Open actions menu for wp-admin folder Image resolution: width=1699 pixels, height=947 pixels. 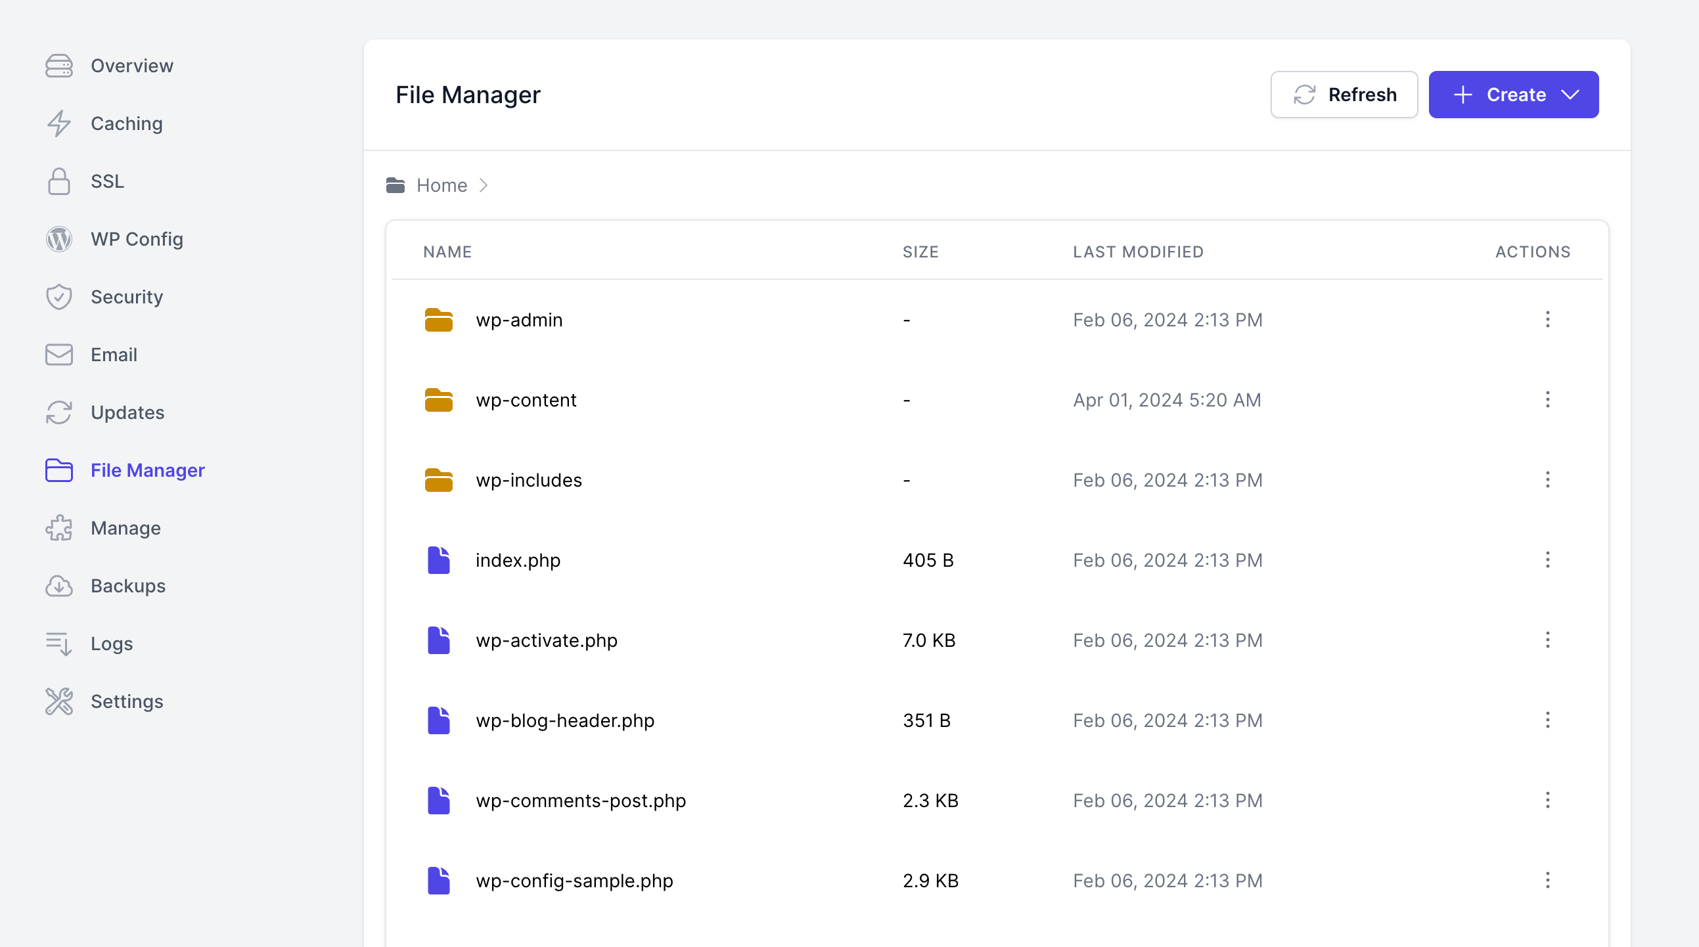[x=1547, y=319]
